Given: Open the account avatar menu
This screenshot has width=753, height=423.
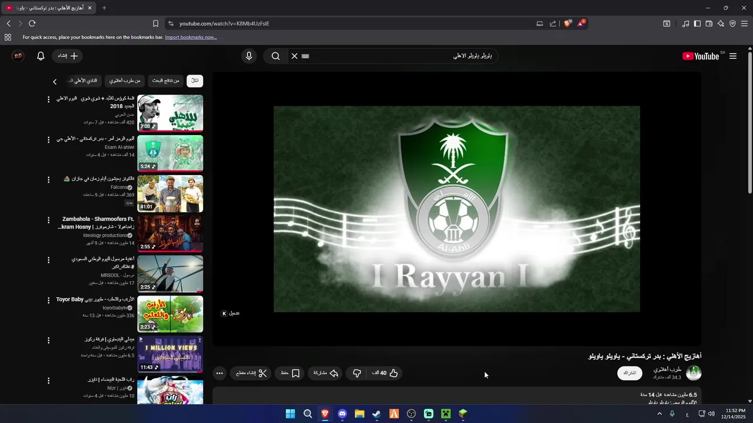Looking at the screenshot, I should [x=18, y=56].
